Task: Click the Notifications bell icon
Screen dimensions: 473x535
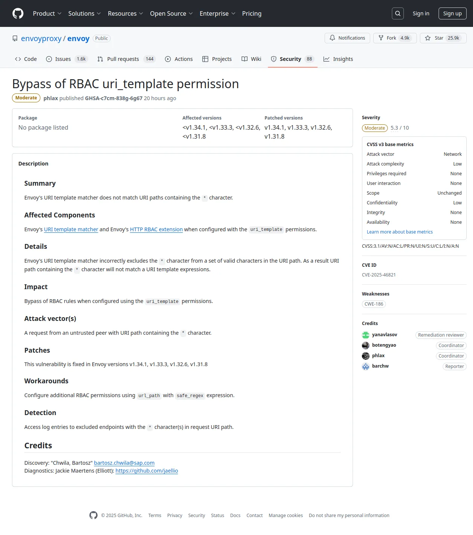Action: 332,38
